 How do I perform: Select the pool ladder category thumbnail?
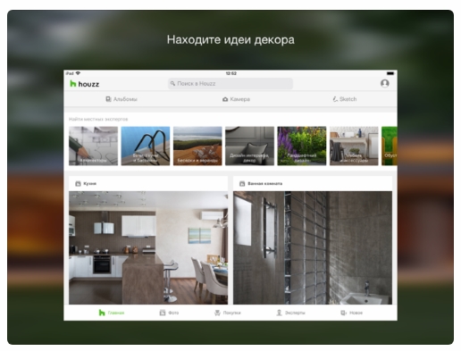146,146
